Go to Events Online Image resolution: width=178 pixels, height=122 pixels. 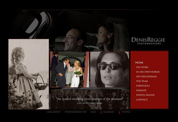[145, 95]
